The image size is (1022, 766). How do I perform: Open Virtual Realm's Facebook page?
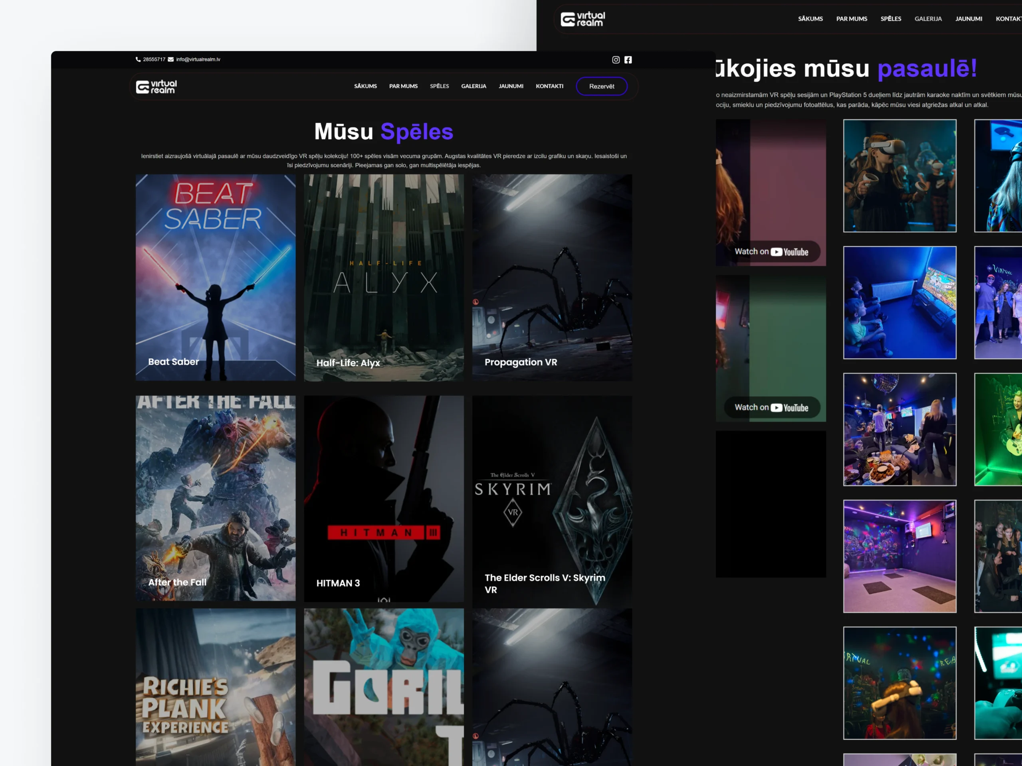(628, 59)
